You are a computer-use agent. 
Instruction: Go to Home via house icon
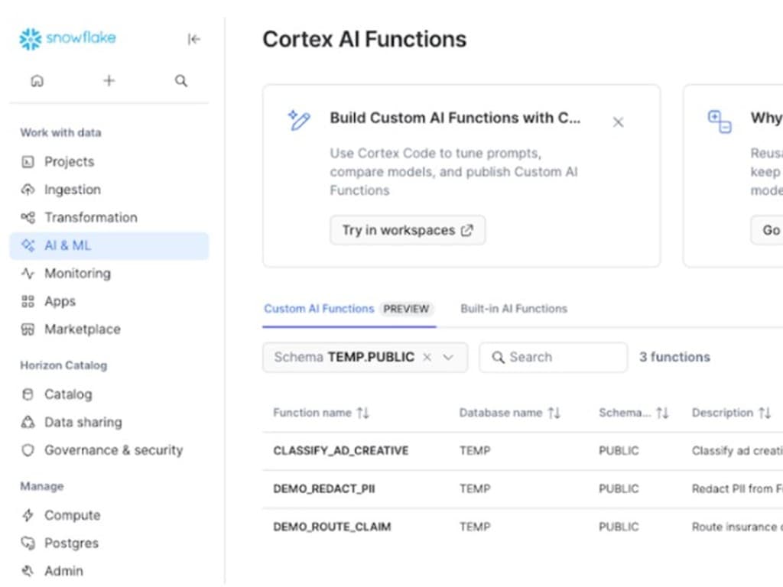(x=37, y=80)
